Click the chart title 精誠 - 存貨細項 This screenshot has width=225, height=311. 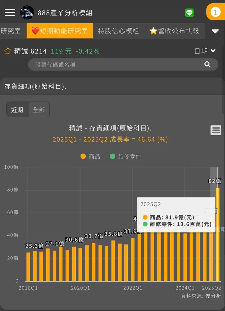pyautogui.click(x=110, y=128)
